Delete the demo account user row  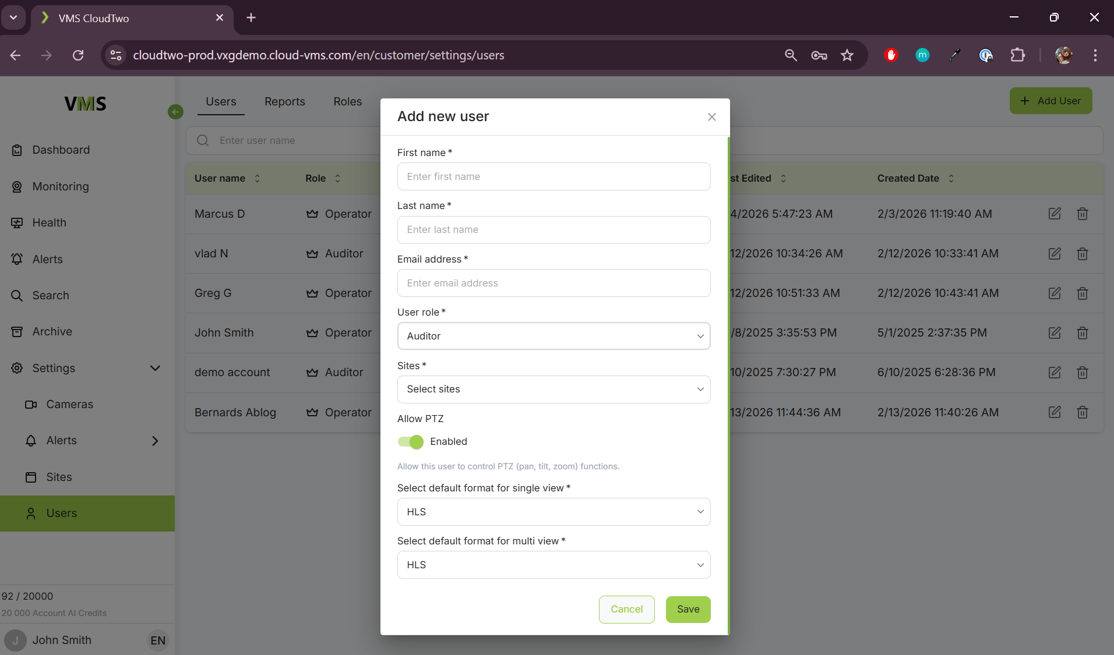coord(1082,373)
